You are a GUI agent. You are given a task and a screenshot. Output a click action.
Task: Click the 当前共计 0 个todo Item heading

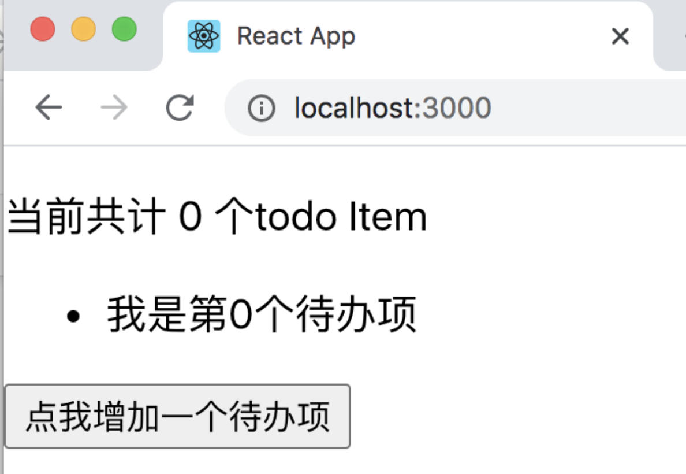[218, 216]
